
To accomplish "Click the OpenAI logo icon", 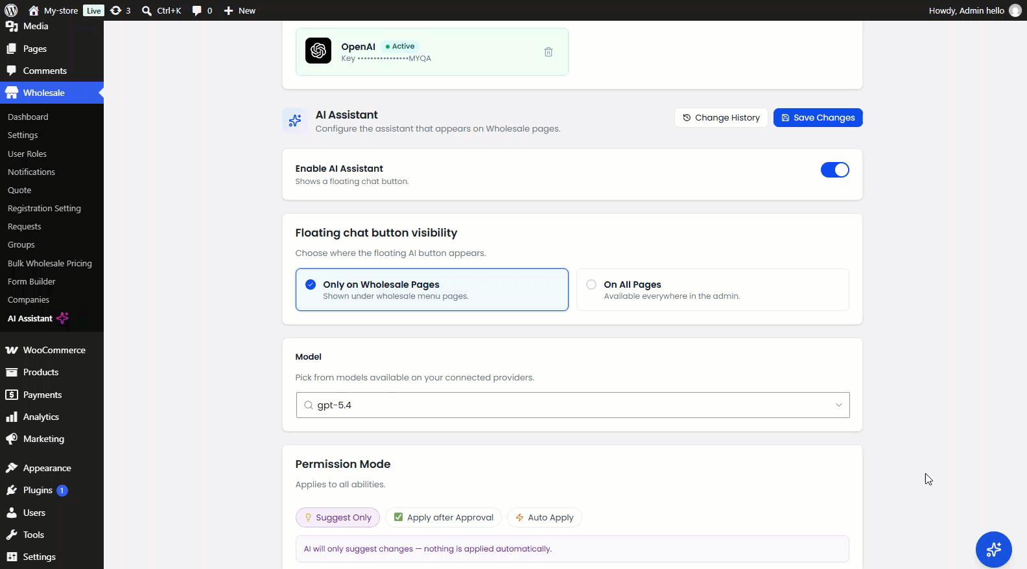I will (x=318, y=51).
